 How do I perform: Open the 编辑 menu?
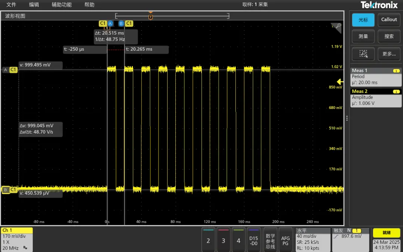tap(34, 4)
